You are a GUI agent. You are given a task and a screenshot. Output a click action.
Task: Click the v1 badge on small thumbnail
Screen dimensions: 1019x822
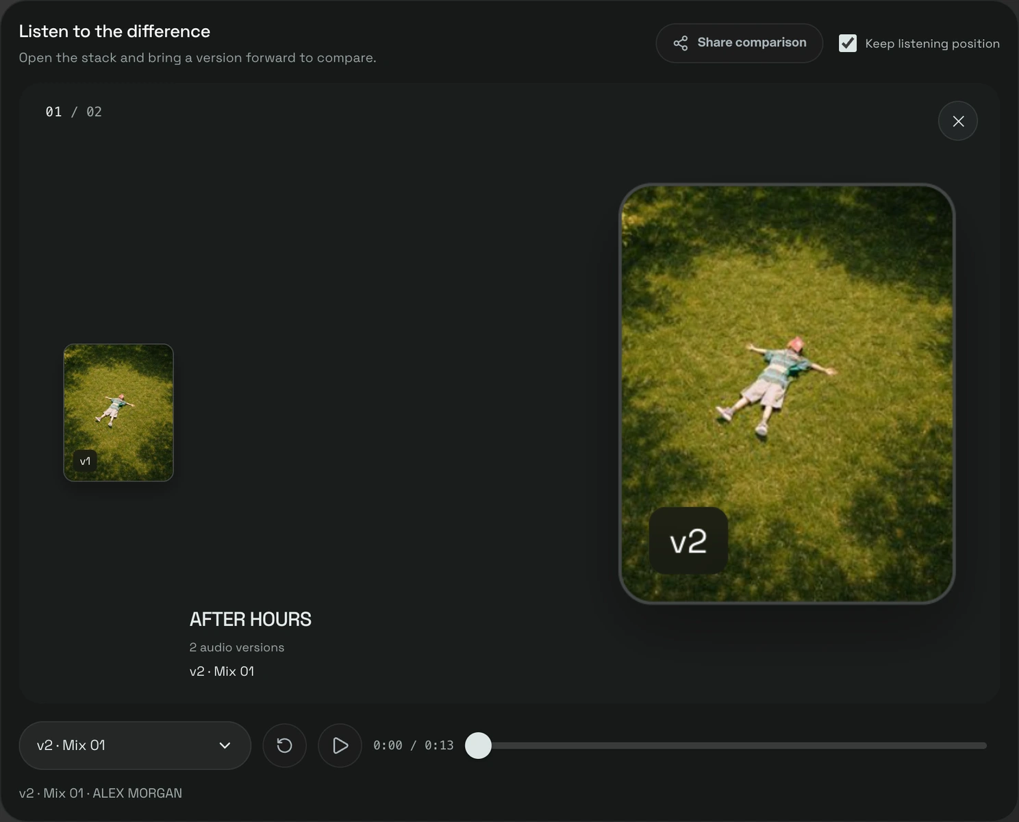pyautogui.click(x=85, y=461)
